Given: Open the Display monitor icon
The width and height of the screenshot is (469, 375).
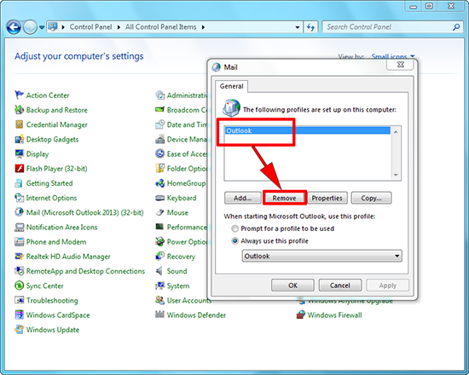Looking at the screenshot, I should 19,153.
